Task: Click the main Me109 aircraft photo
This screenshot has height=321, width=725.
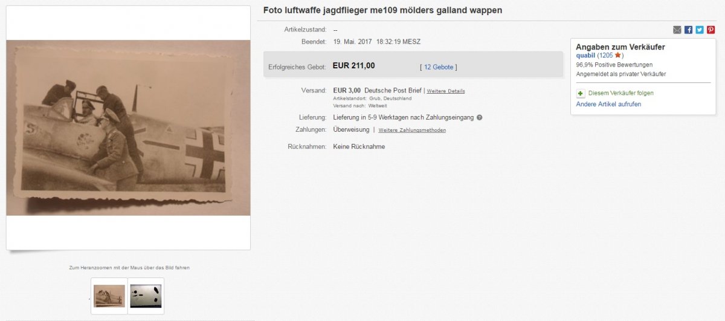Action: [128, 128]
